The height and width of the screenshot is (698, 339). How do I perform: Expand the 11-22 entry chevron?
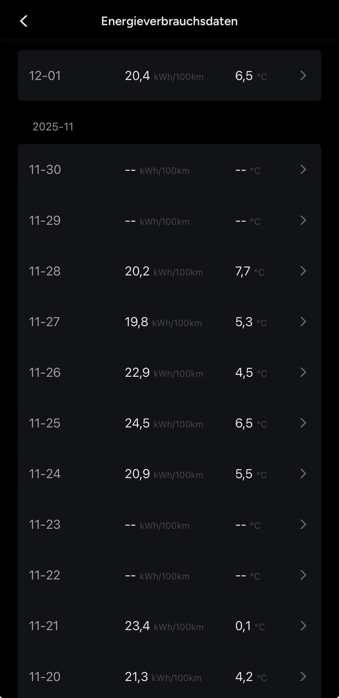tap(303, 575)
